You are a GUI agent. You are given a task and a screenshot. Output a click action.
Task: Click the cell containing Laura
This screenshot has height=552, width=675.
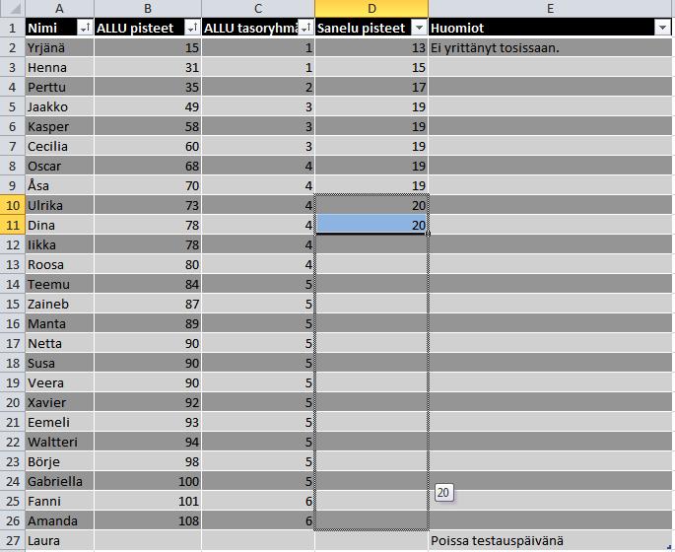[x=59, y=541]
